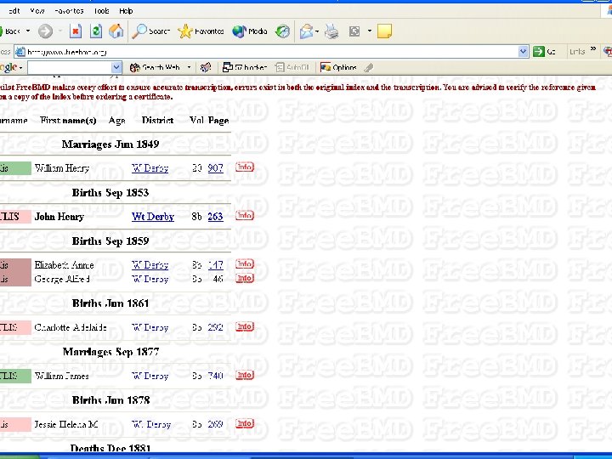Open the Help menu
This screenshot has width=612, height=459.
pyautogui.click(x=126, y=11)
